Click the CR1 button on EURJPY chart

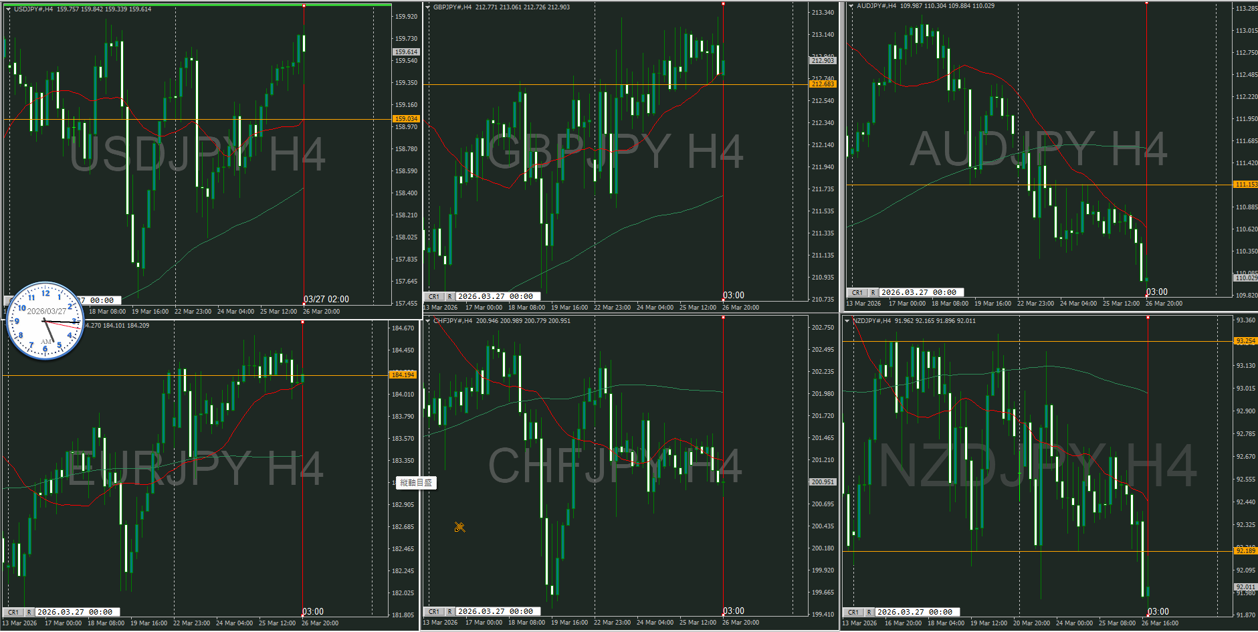13,612
